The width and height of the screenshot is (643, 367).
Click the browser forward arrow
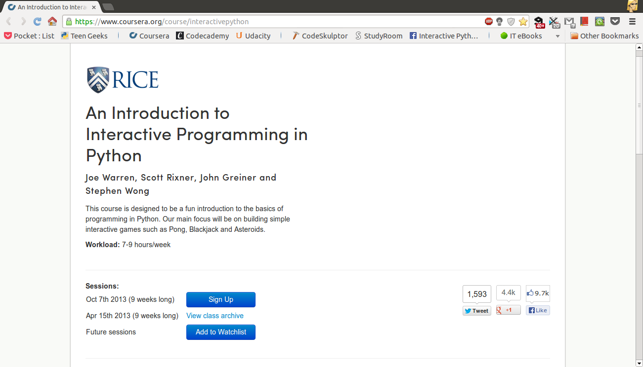pyautogui.click(x=23, y=22)
